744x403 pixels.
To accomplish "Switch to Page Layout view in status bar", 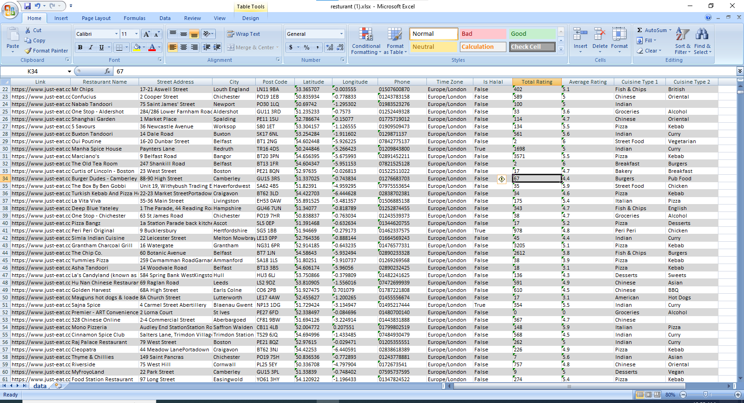I will click(649, 395).
